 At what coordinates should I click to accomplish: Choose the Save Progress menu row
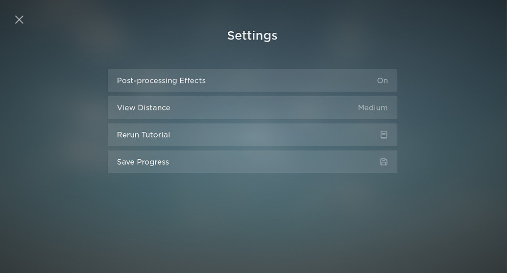(252, 162)
